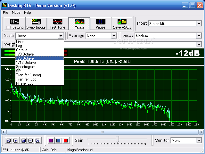Select SPL scale option
205x154 pixels.
(39, 71)
